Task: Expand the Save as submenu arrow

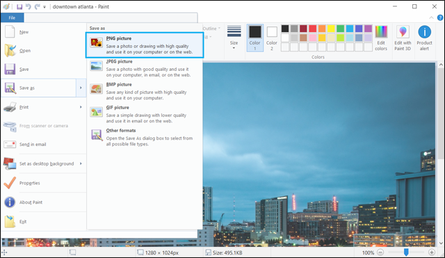Action: [x=81, y=88]
